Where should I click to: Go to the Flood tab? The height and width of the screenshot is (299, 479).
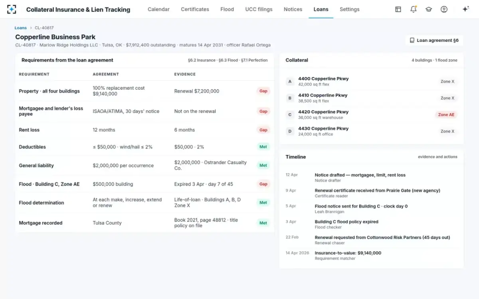tap(227, 9)
